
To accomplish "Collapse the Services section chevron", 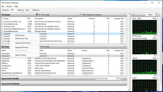I will (124, 47).
